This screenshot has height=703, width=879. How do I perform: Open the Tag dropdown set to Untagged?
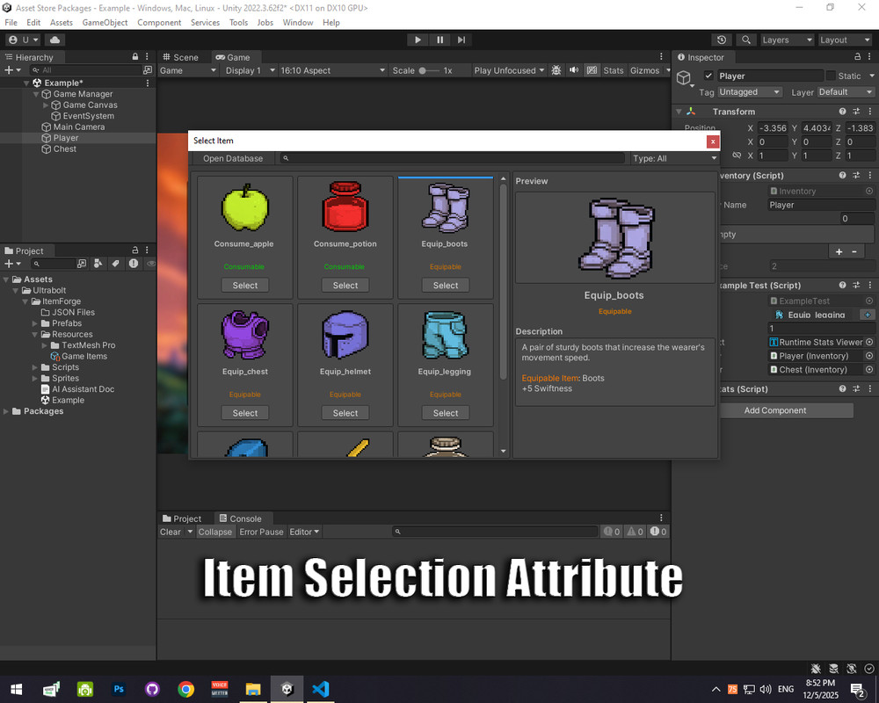[x=749, y=91]
